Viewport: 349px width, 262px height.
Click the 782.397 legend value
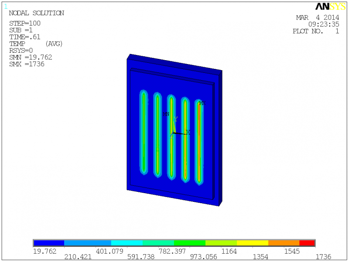pos(172,252)
